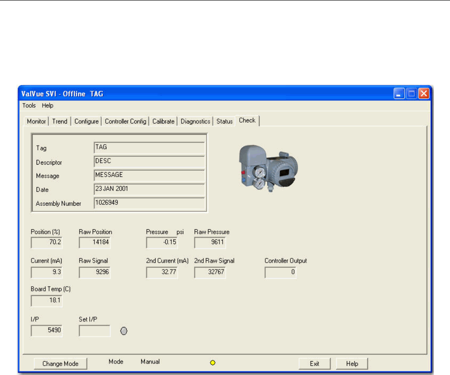Maximize the ValVue SVI window
450x375 pixels.
pos(412,93)
